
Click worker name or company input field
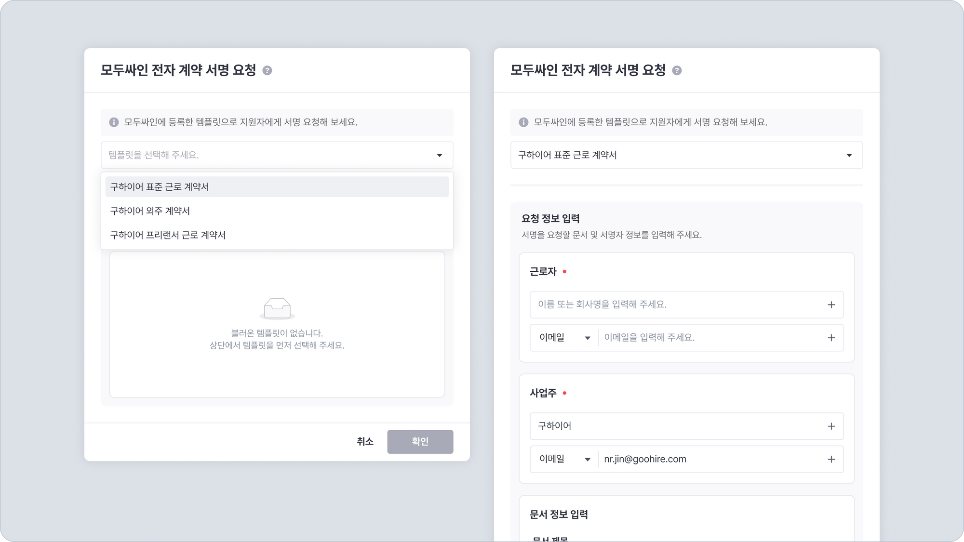click(x=675, y=305)
